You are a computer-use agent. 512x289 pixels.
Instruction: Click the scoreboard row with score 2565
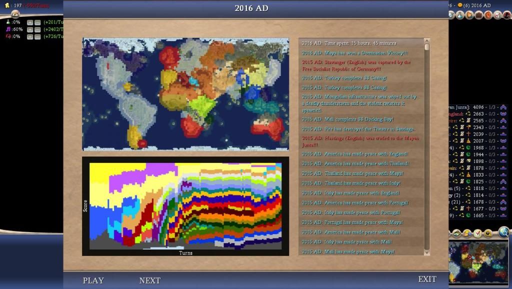tap(478, 120)
